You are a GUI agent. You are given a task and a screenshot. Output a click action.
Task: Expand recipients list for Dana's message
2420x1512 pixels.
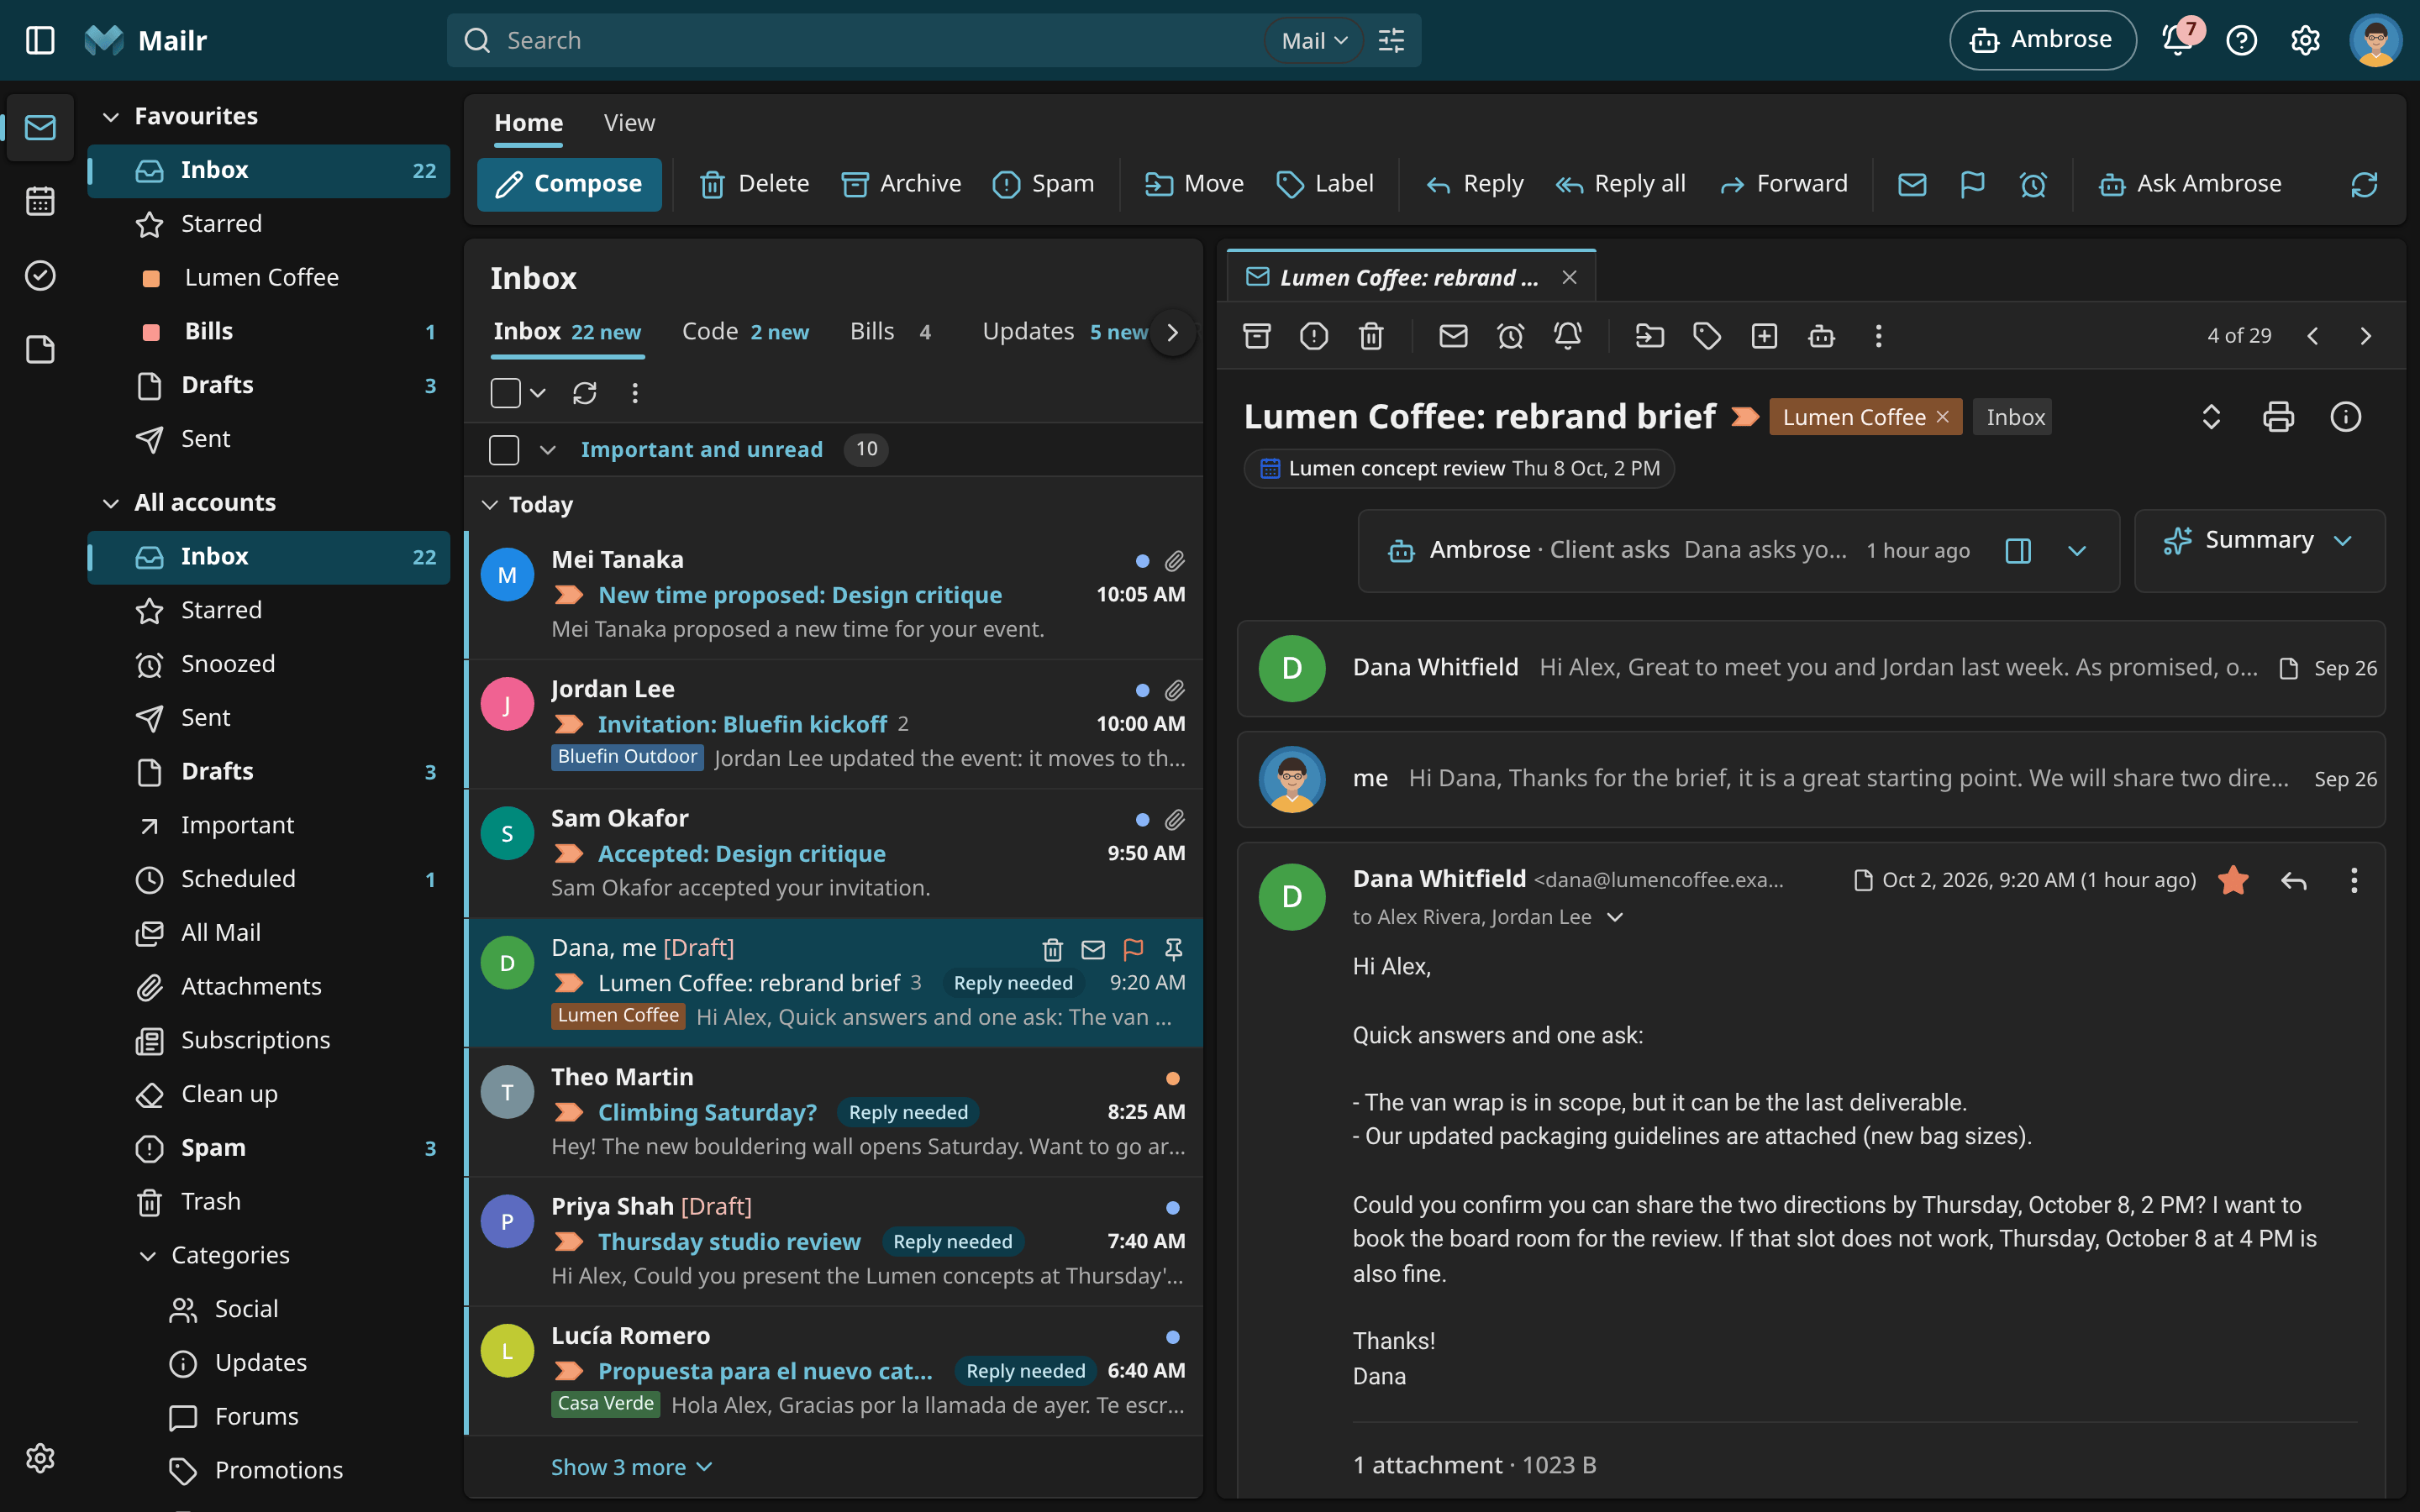coord(1615,917)
